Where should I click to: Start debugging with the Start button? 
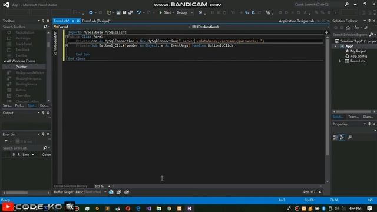tap(165, 12)
